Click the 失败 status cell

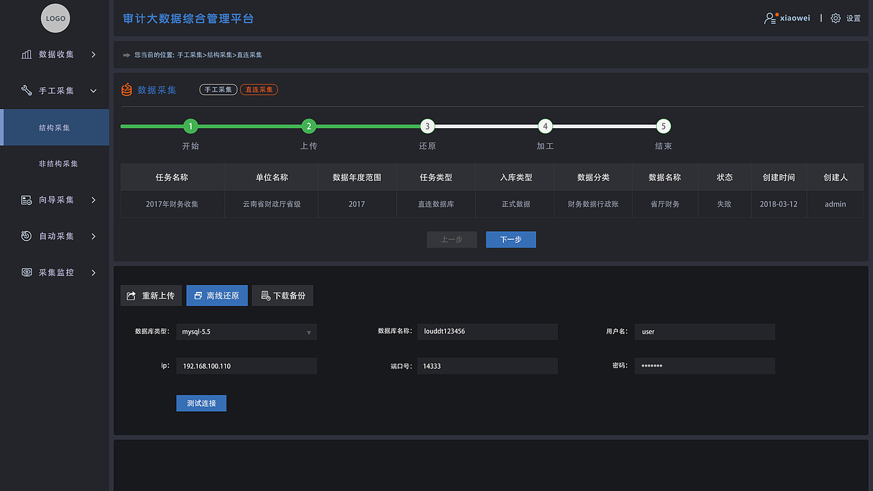pos(724,204)
